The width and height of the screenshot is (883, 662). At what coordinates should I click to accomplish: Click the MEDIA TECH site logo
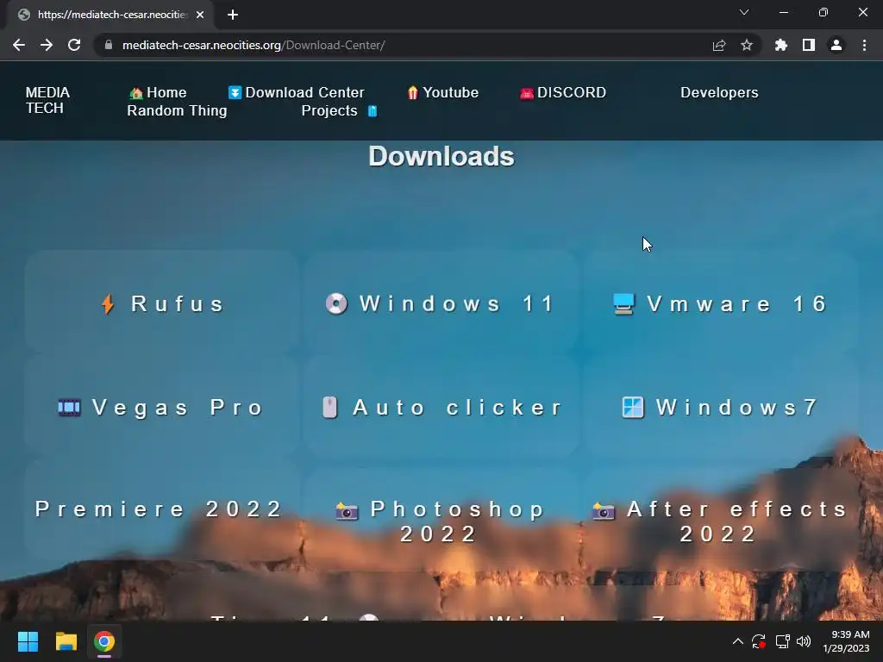click(x=47, y=100)
